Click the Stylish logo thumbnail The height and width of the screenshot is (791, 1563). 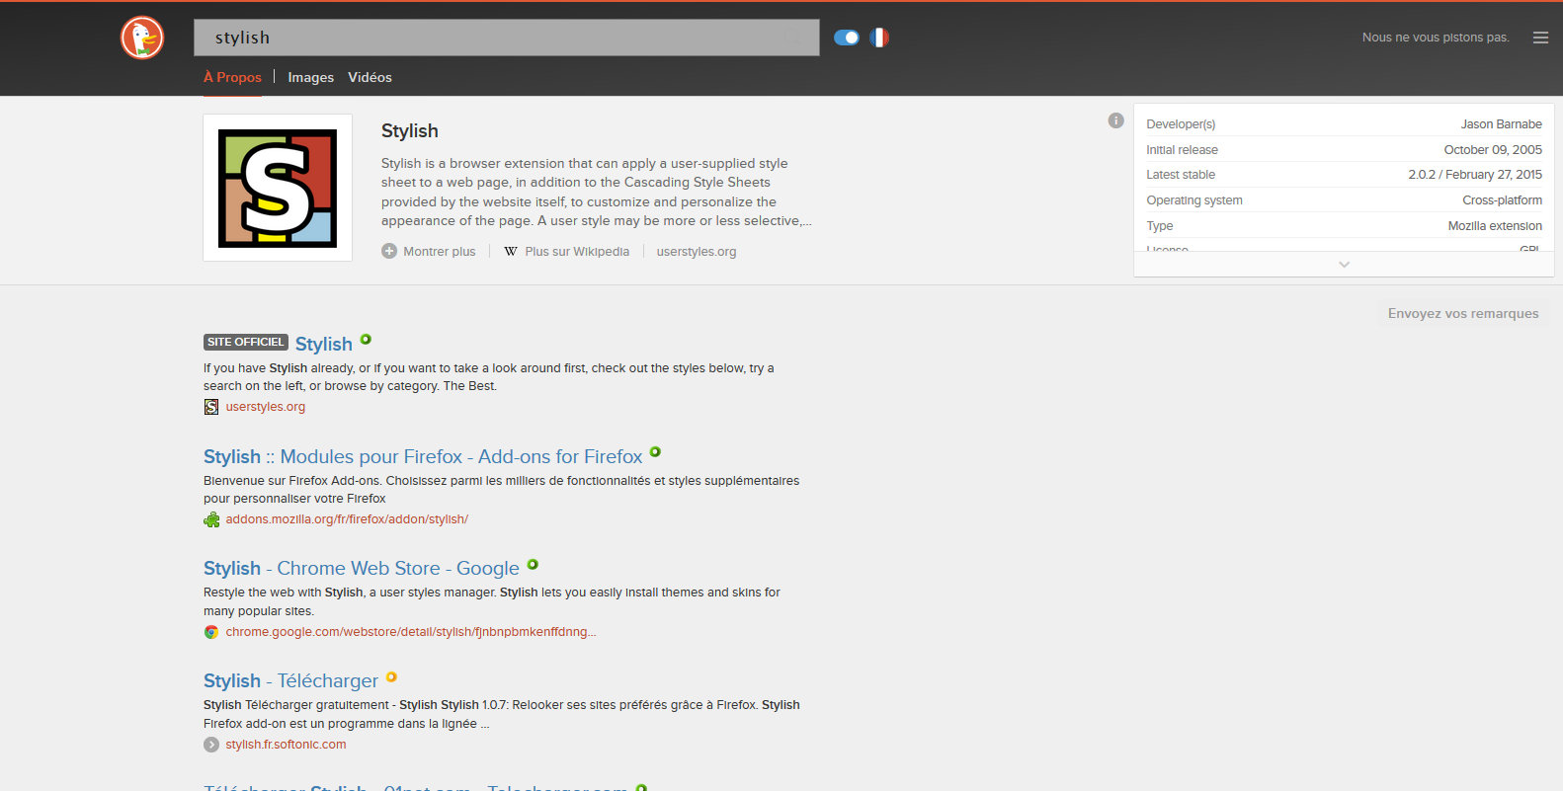[x=278, y=188]
